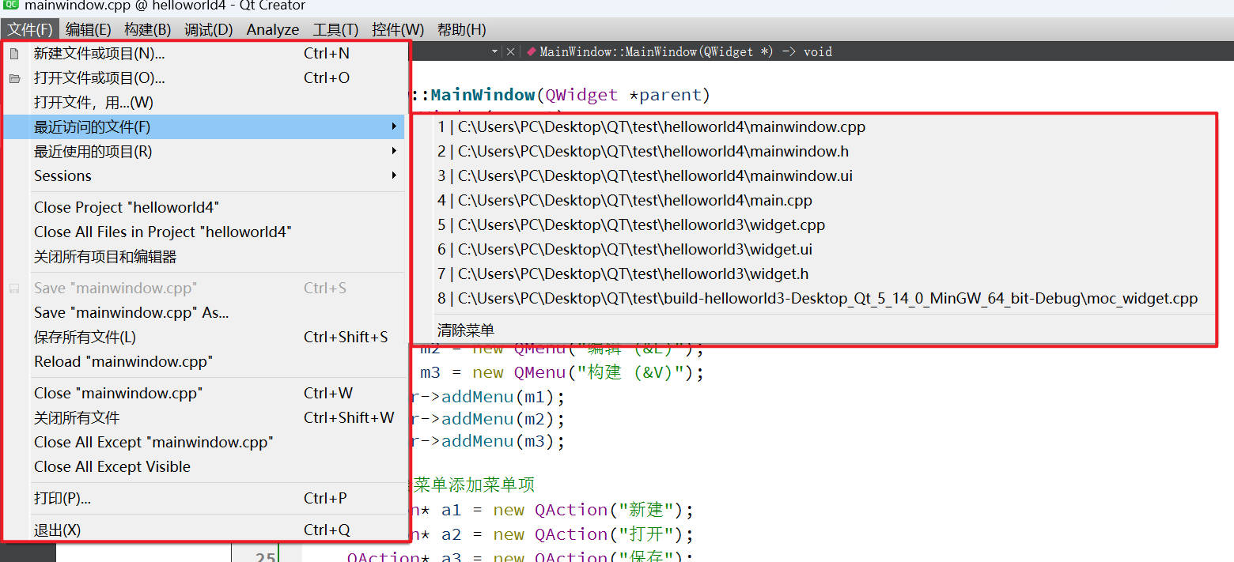Image resolution: width=1234 pixels, height=562 pixels.
Task: Choose 退出(X) to quit Qt Creator
Action: pos(204,530)
